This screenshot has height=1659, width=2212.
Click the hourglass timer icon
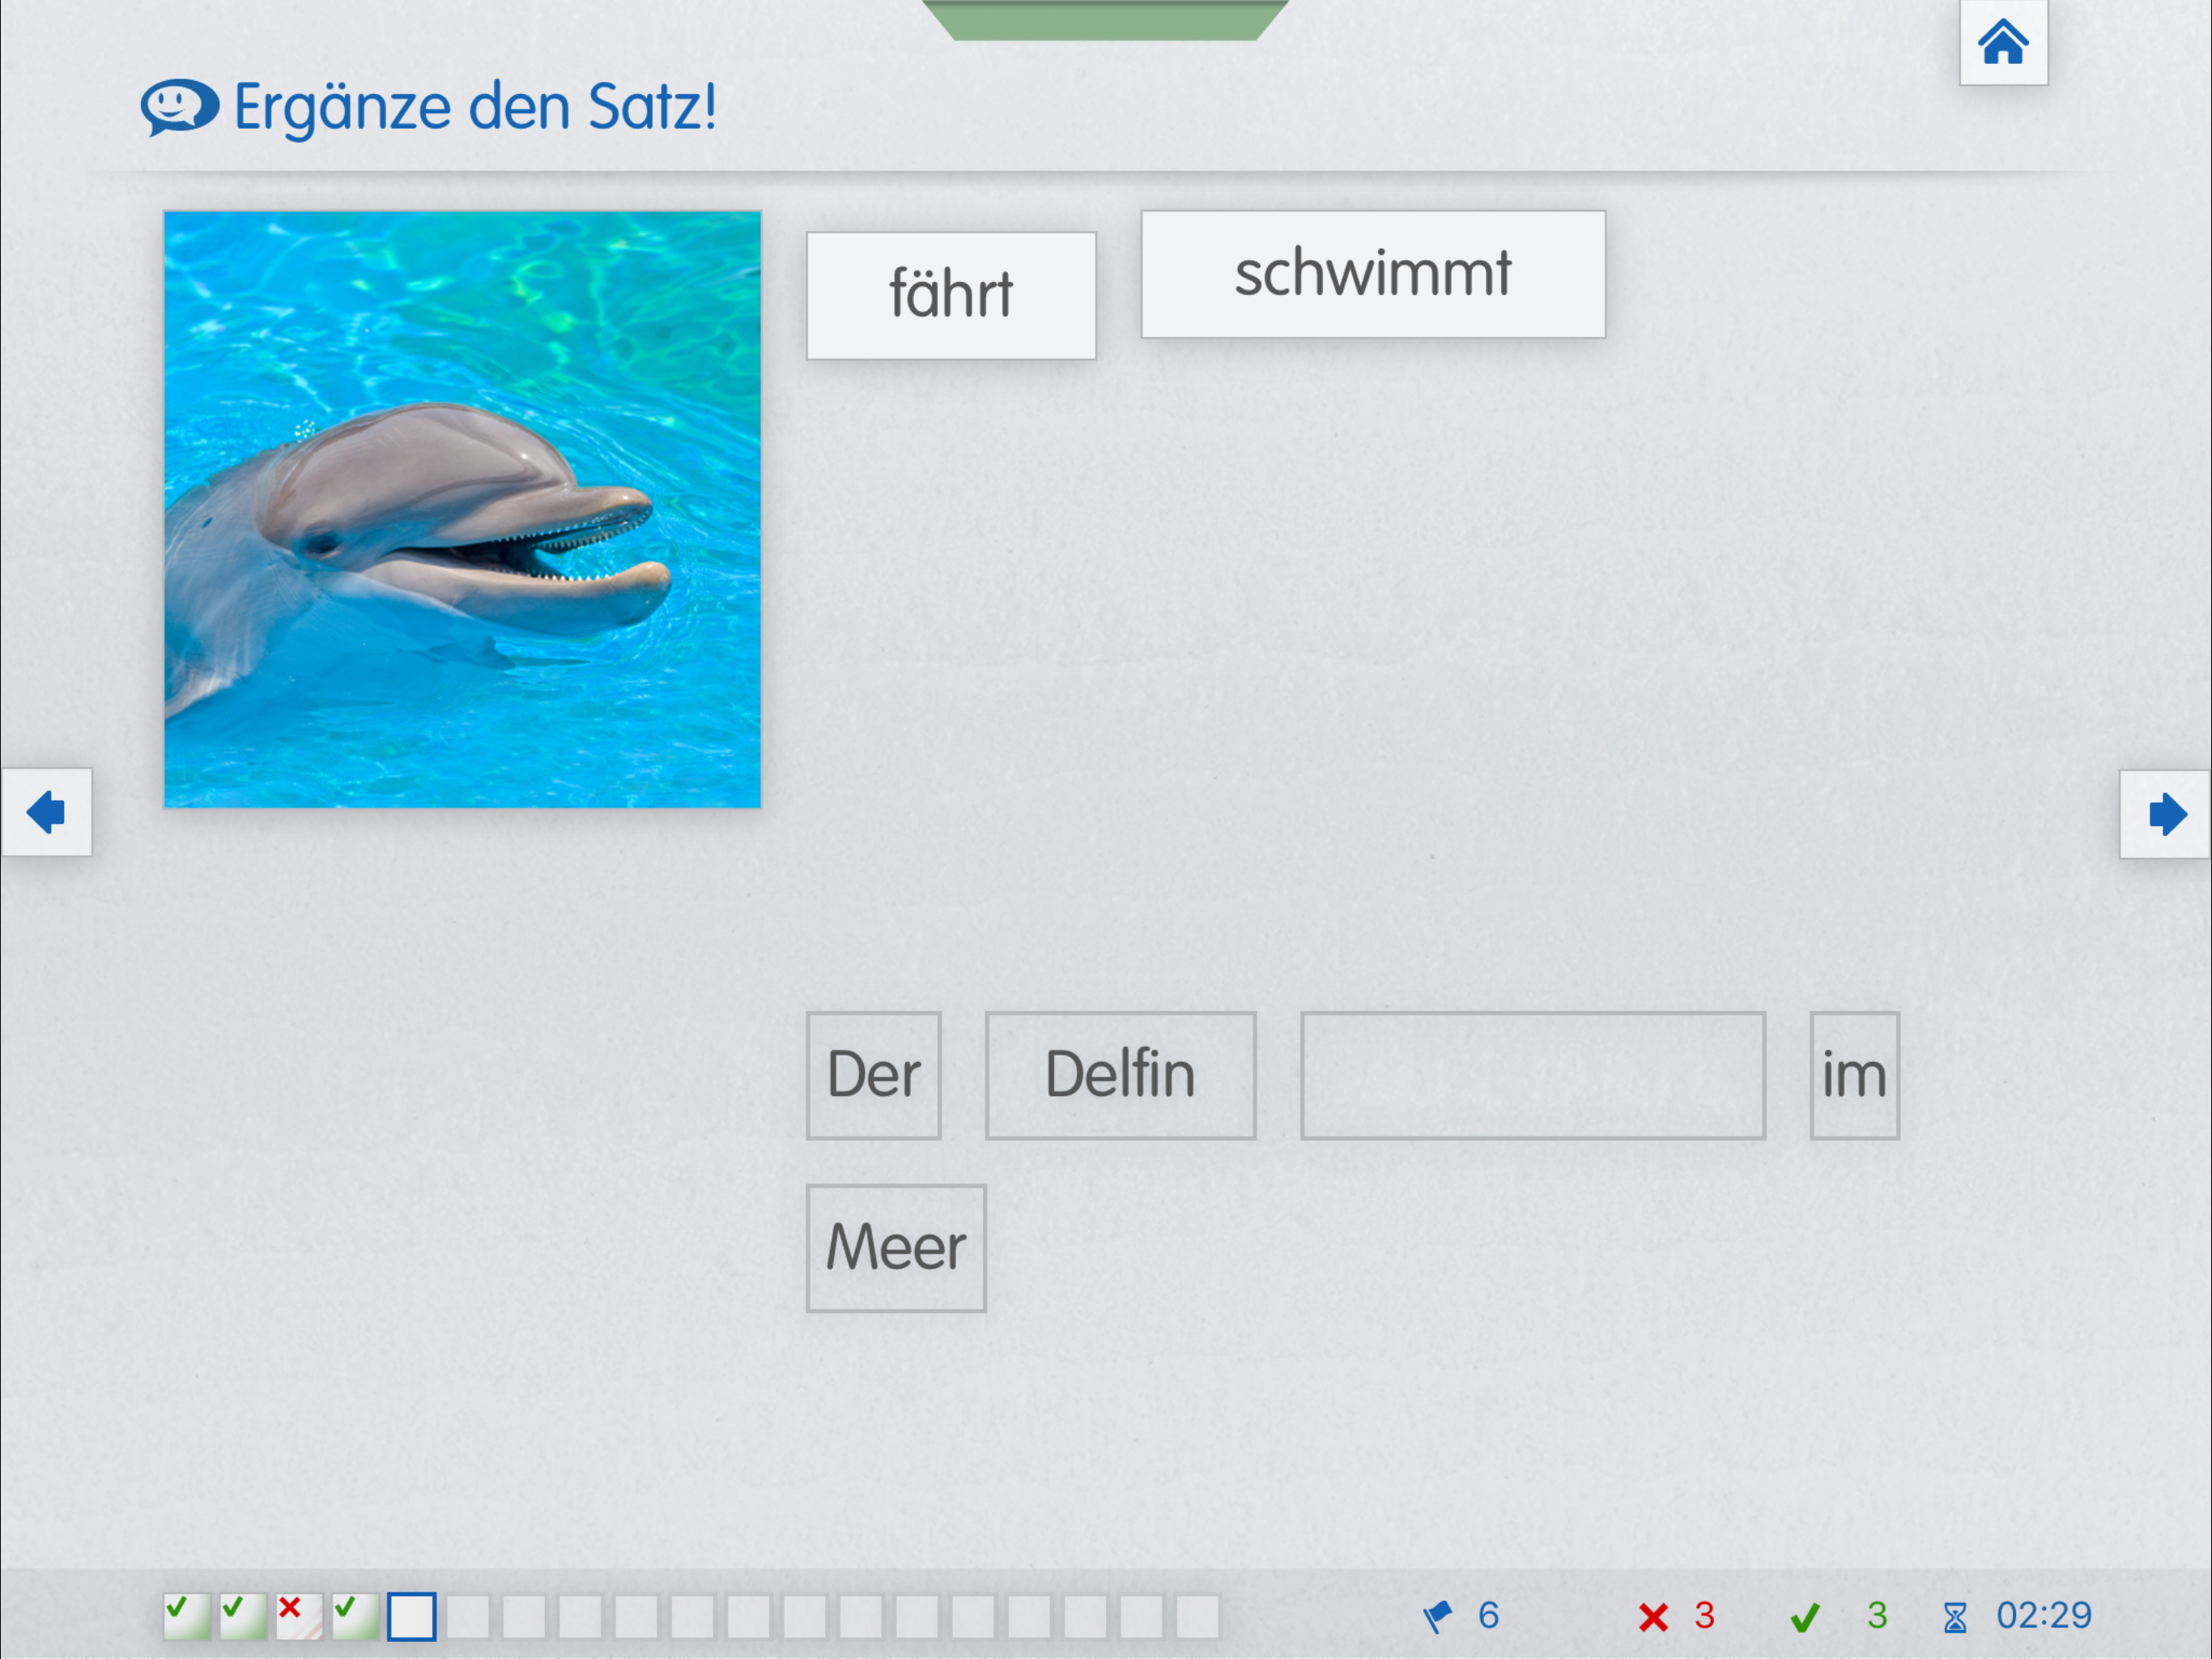point(1954,1617)
